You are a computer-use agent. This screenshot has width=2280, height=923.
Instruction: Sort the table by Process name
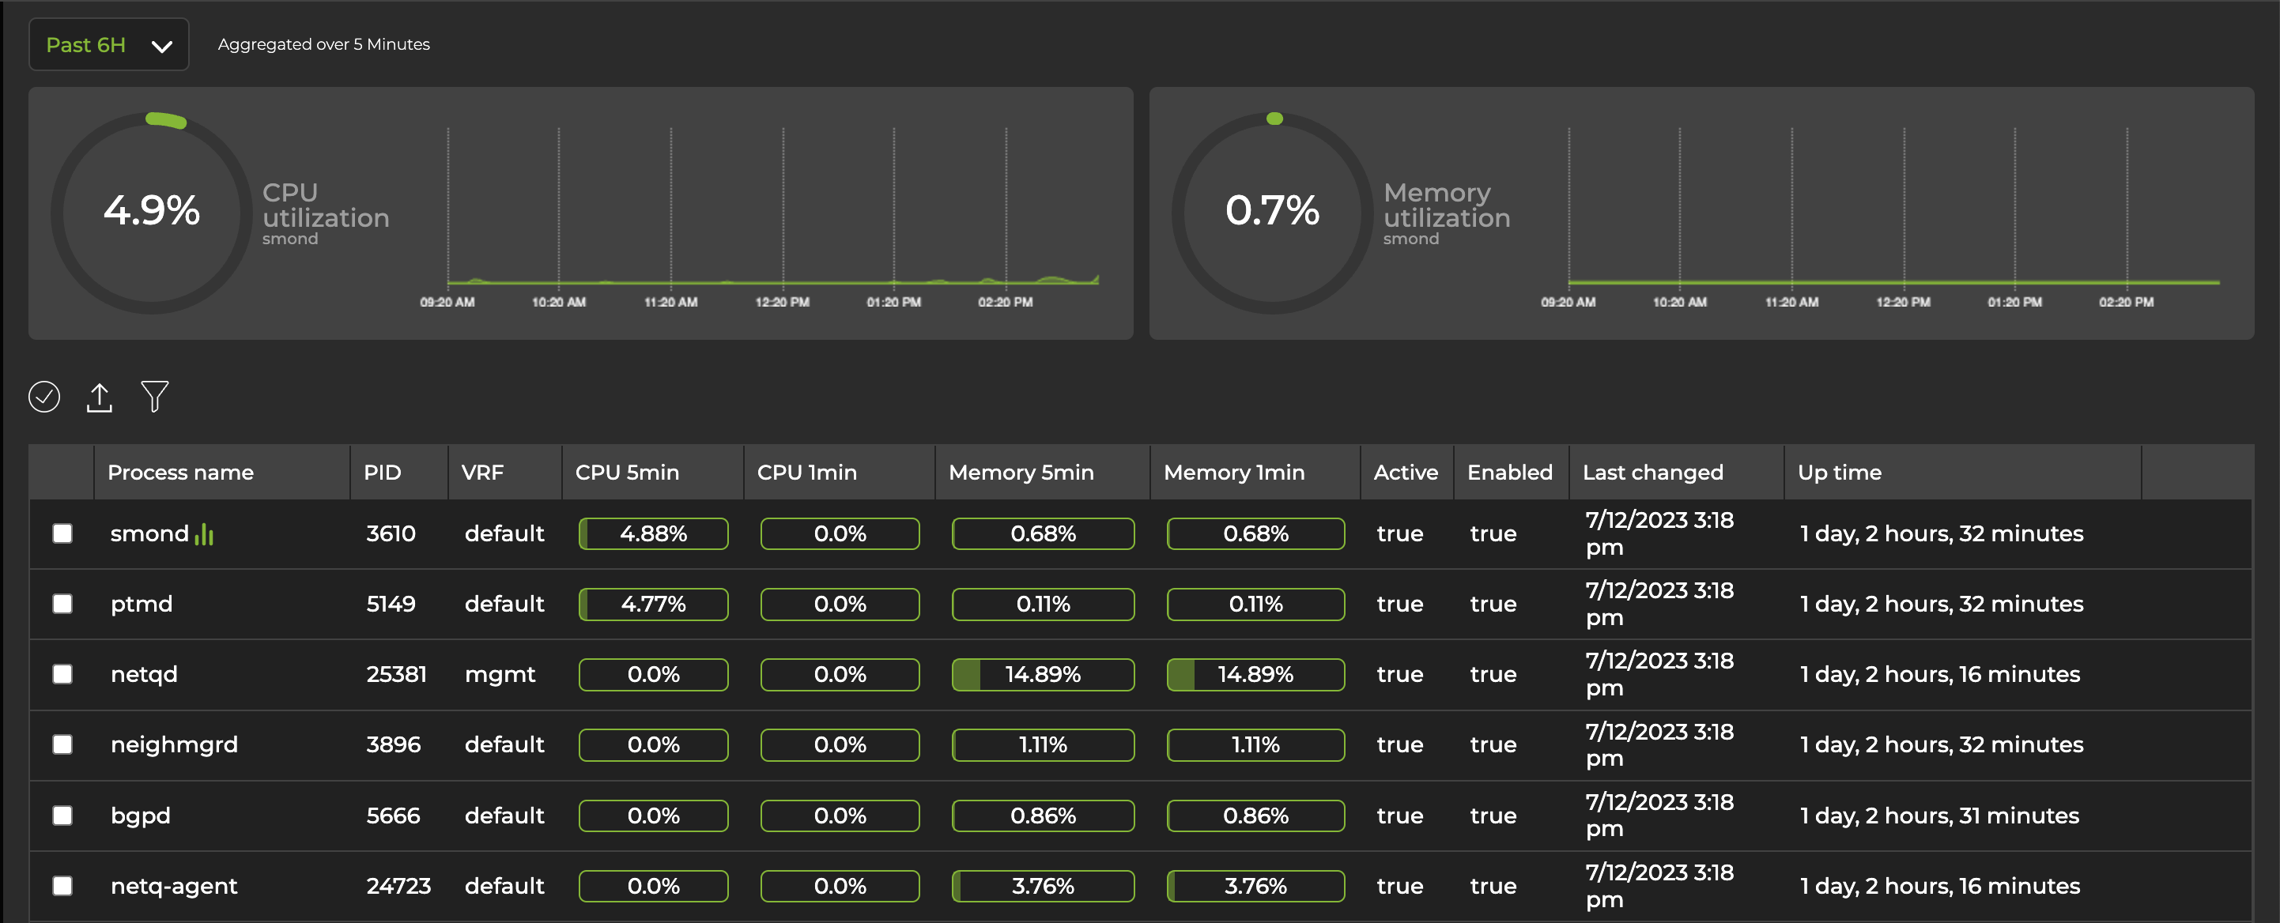tap(180, 472)
